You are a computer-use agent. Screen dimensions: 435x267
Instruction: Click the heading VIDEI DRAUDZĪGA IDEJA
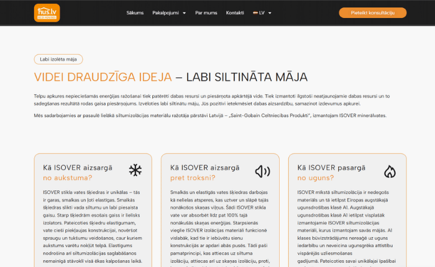pyautogui.click(x=103, y=77)
